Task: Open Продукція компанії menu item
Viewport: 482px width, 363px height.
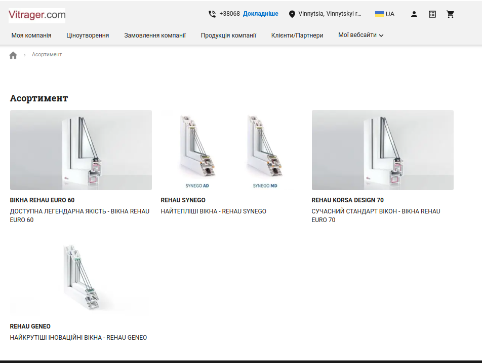Action: (x=228, y=35)
